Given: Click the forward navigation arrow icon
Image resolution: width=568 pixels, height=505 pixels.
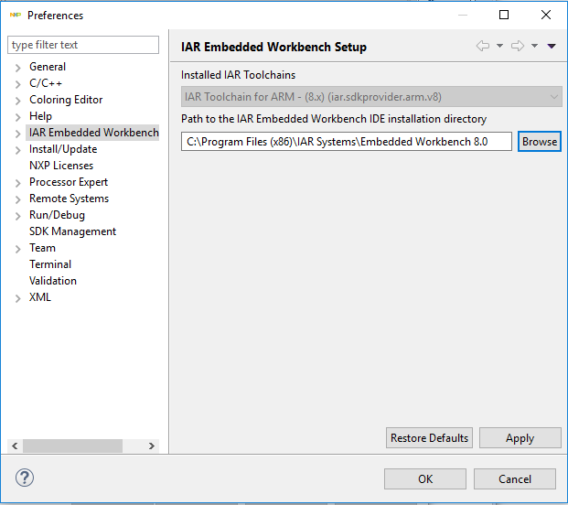Looking at the screenshot, I should coord(518,46).
